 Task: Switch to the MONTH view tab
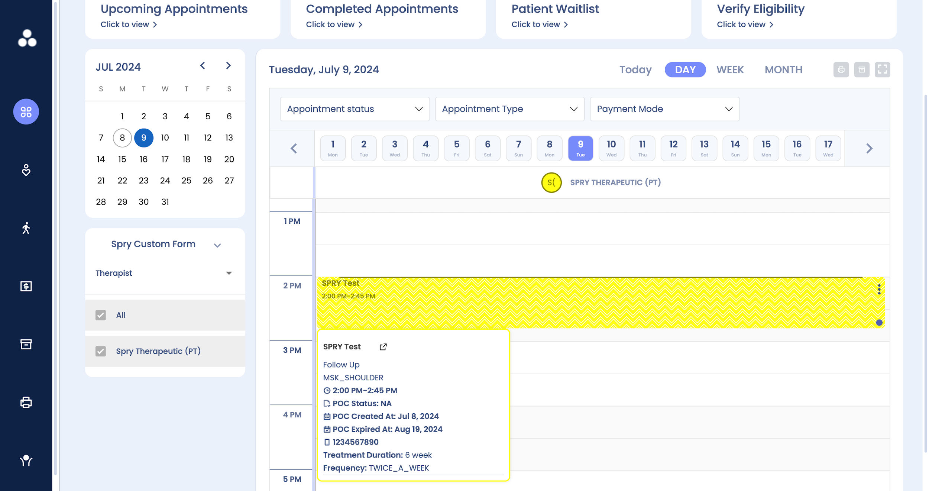pos(783,70)
